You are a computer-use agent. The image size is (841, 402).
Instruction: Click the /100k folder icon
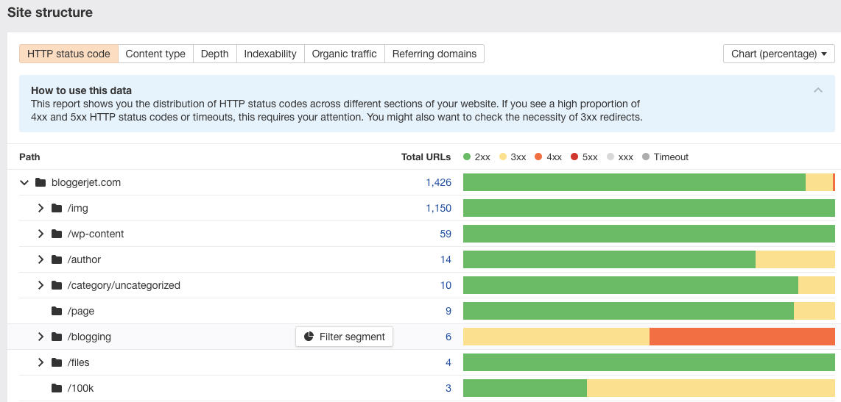coord(57,388)
